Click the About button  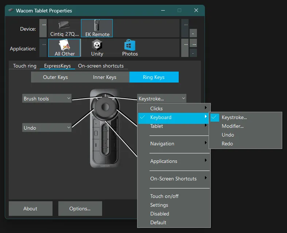(x=31, y=209)
